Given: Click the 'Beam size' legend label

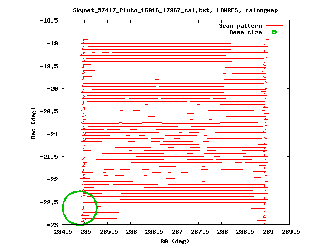Looking at the screenshot, I should coord(246,32).
